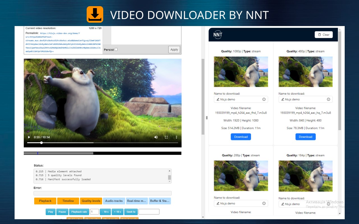
Task: Click the demo page vertical scrollbar thumb
Action: [203, 97]
